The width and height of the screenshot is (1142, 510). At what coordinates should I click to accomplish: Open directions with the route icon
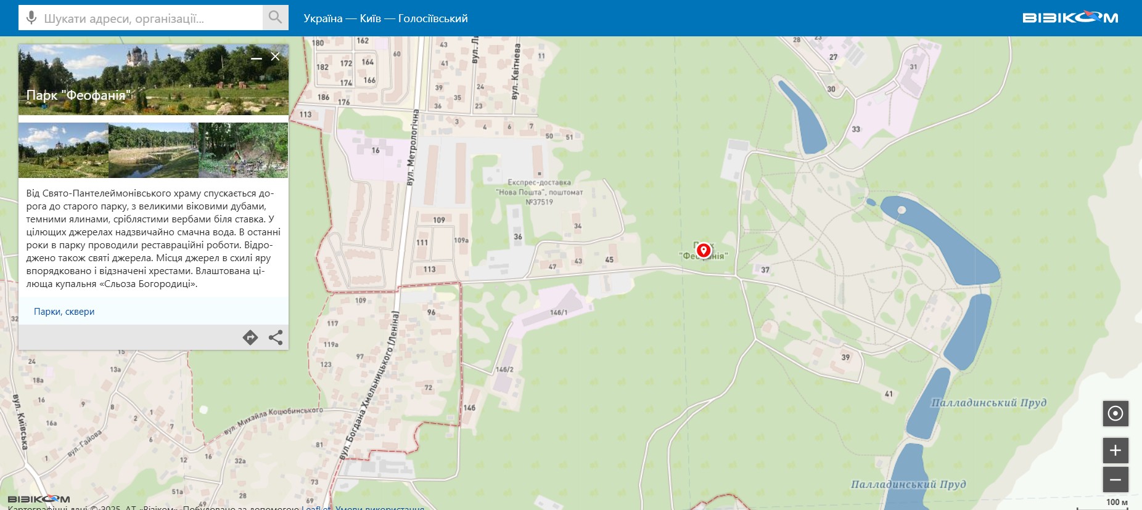tap(250, 338)
